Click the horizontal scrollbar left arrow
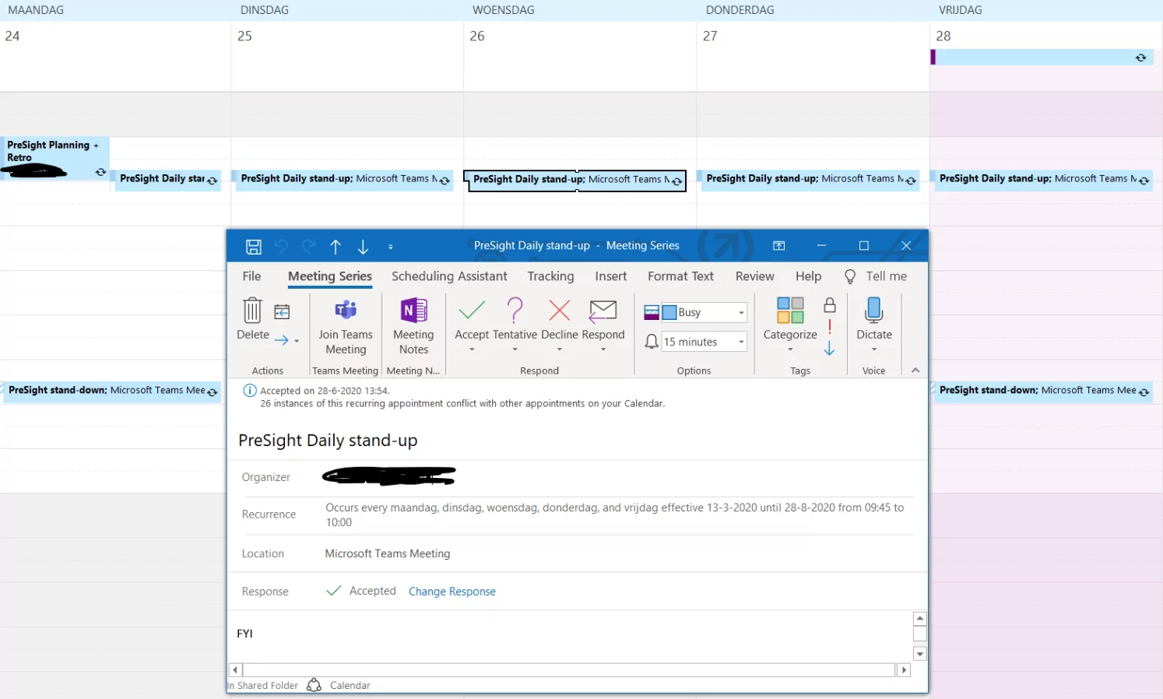 click(x=235, y=669)
